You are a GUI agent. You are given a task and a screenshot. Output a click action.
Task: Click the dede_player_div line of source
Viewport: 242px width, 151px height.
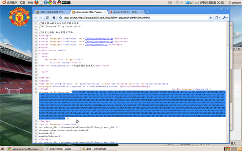(x=74, y=66)
